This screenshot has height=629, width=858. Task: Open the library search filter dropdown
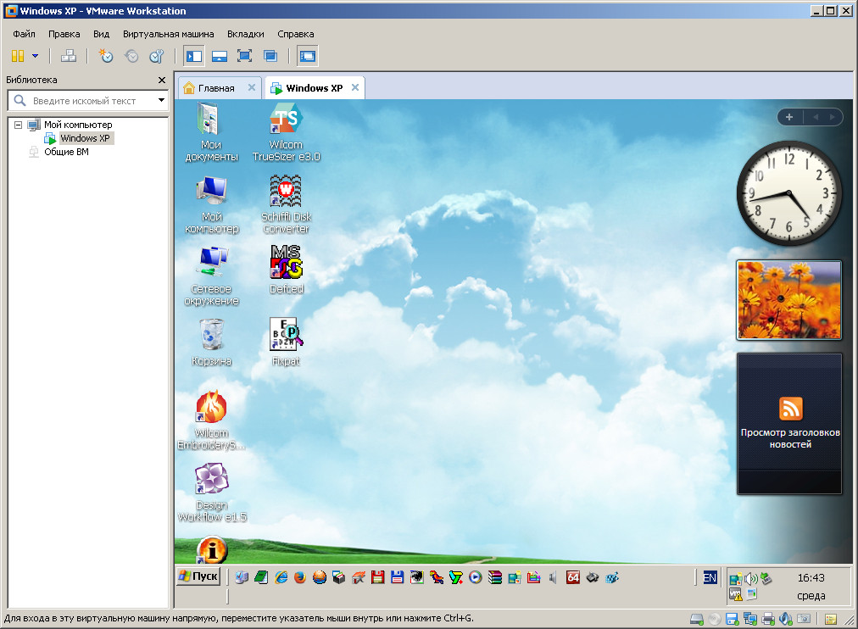[x=161, y=100]
